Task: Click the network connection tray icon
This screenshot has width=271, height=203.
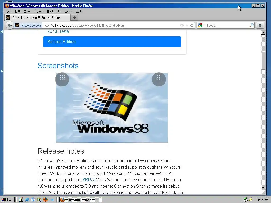Action: tap(246, 200)
